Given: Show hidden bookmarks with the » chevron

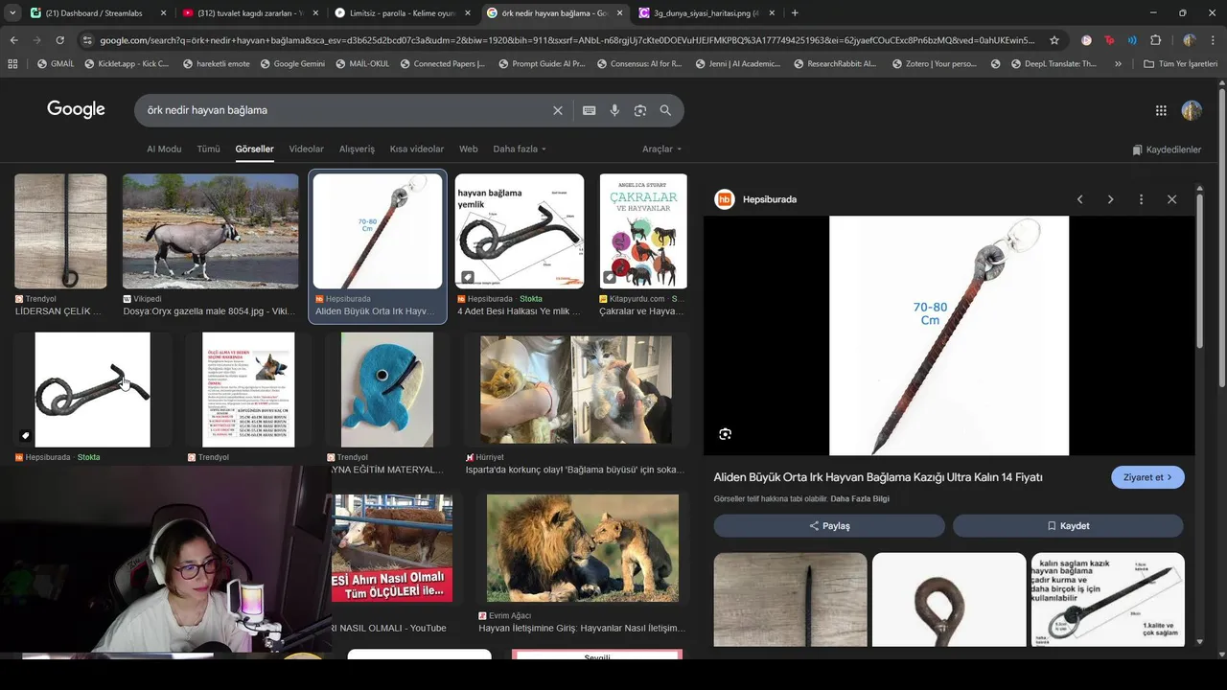Looking at the screenshot, I should coord(1119,63).
